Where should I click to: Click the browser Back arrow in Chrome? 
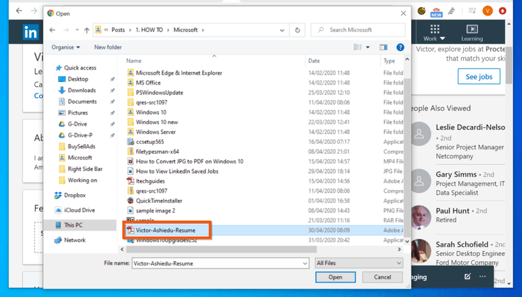[20, 10]
